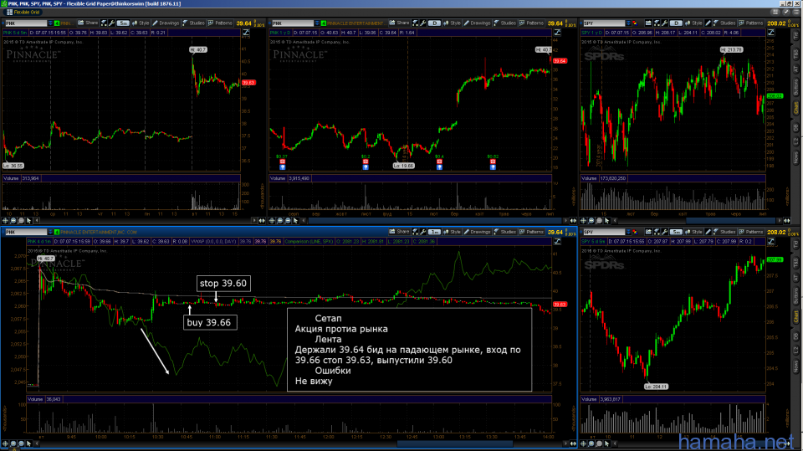Click the horizontal scrollbar under top-middle chart

click(435, 221)
